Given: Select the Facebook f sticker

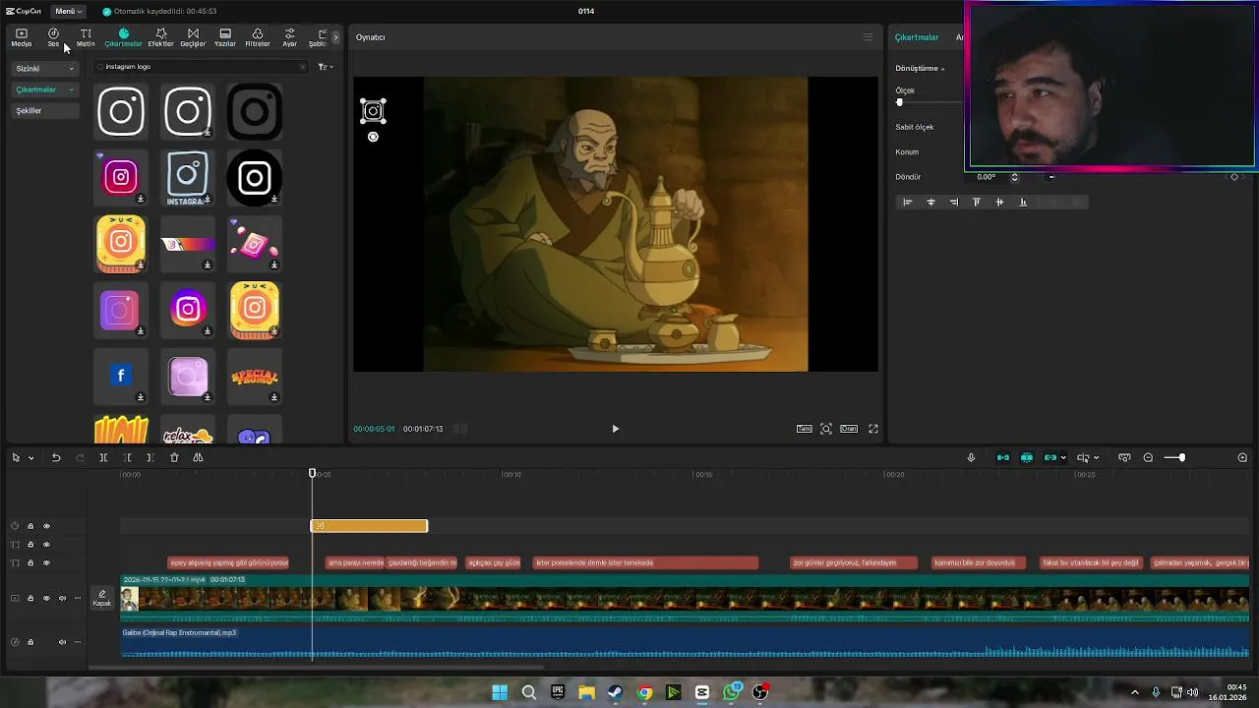Looking at the screenshot, I should [121, 376].
